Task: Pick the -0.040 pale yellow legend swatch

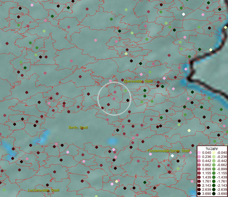Action: coord(214,153)
